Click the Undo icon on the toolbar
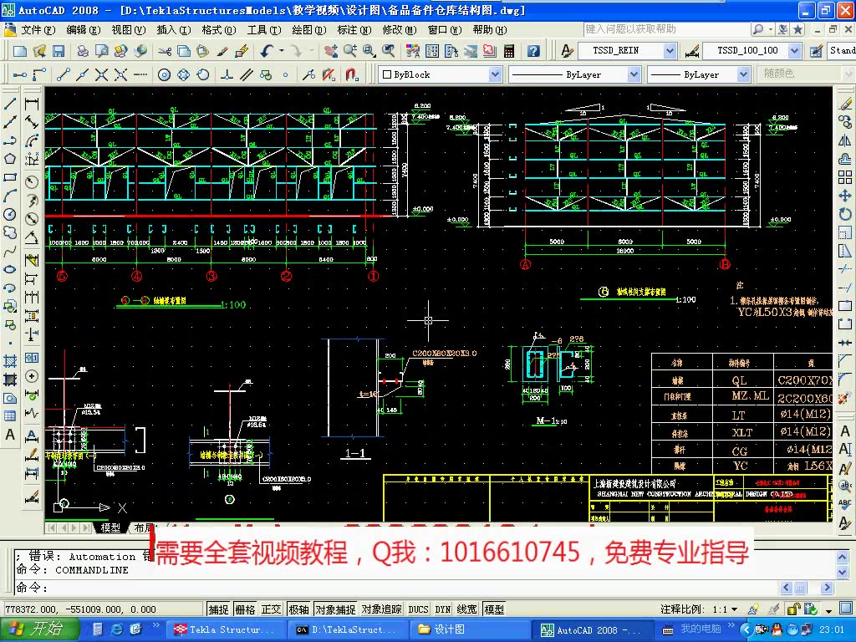The width and height of the screenshot is (856, 642). (x=267, y=51)
